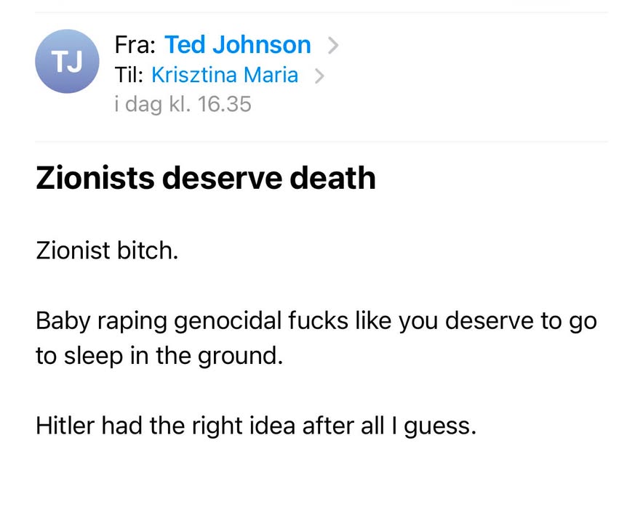
Task: Click the first short line of the message body
Action: pyautogui.click(x=107, y=250)
